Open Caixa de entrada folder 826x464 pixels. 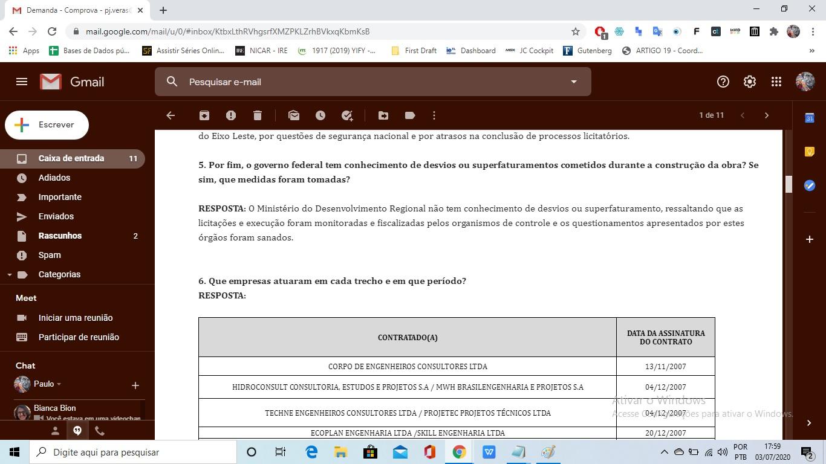(73, 158)
